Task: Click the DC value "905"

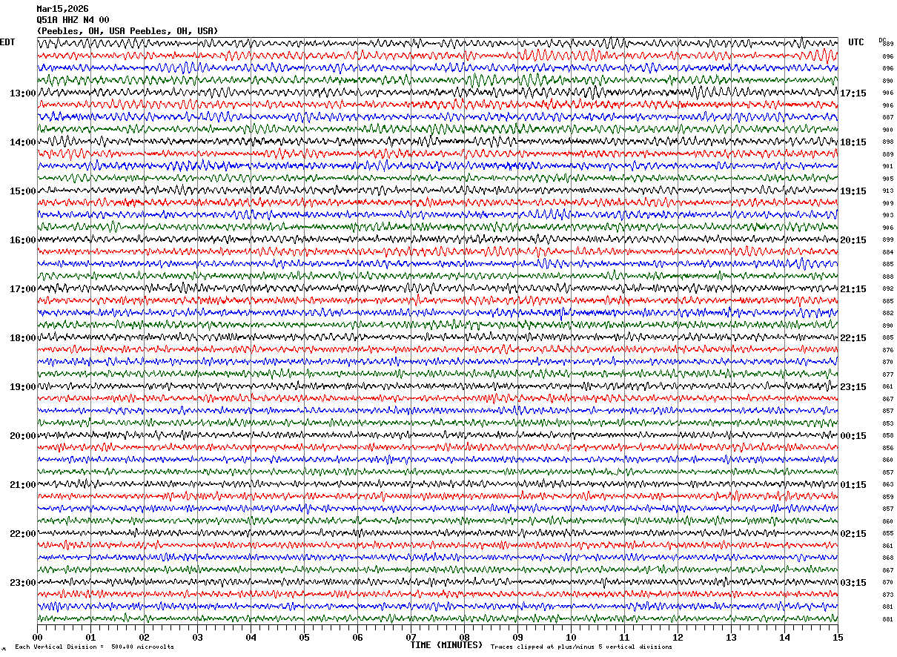Action: [x=887, y=179]
